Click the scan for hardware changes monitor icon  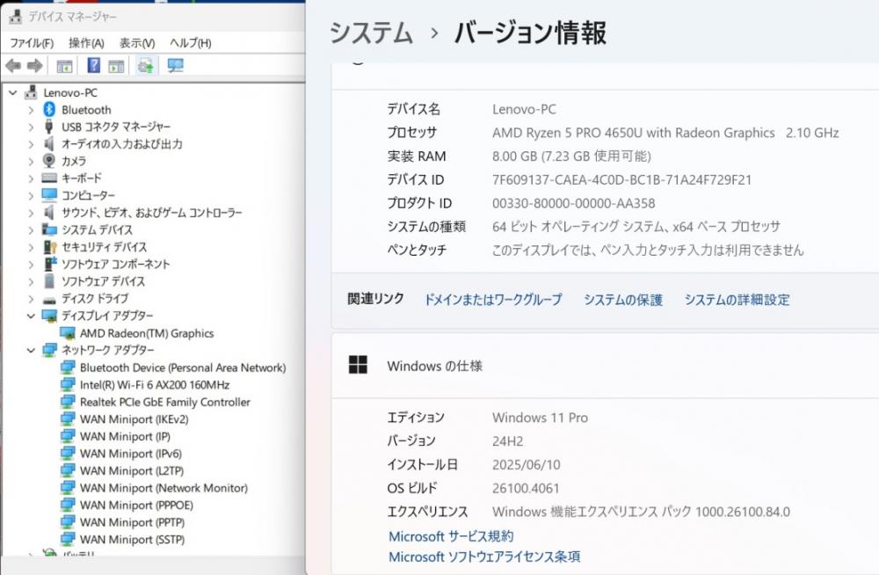pos(175,66)
